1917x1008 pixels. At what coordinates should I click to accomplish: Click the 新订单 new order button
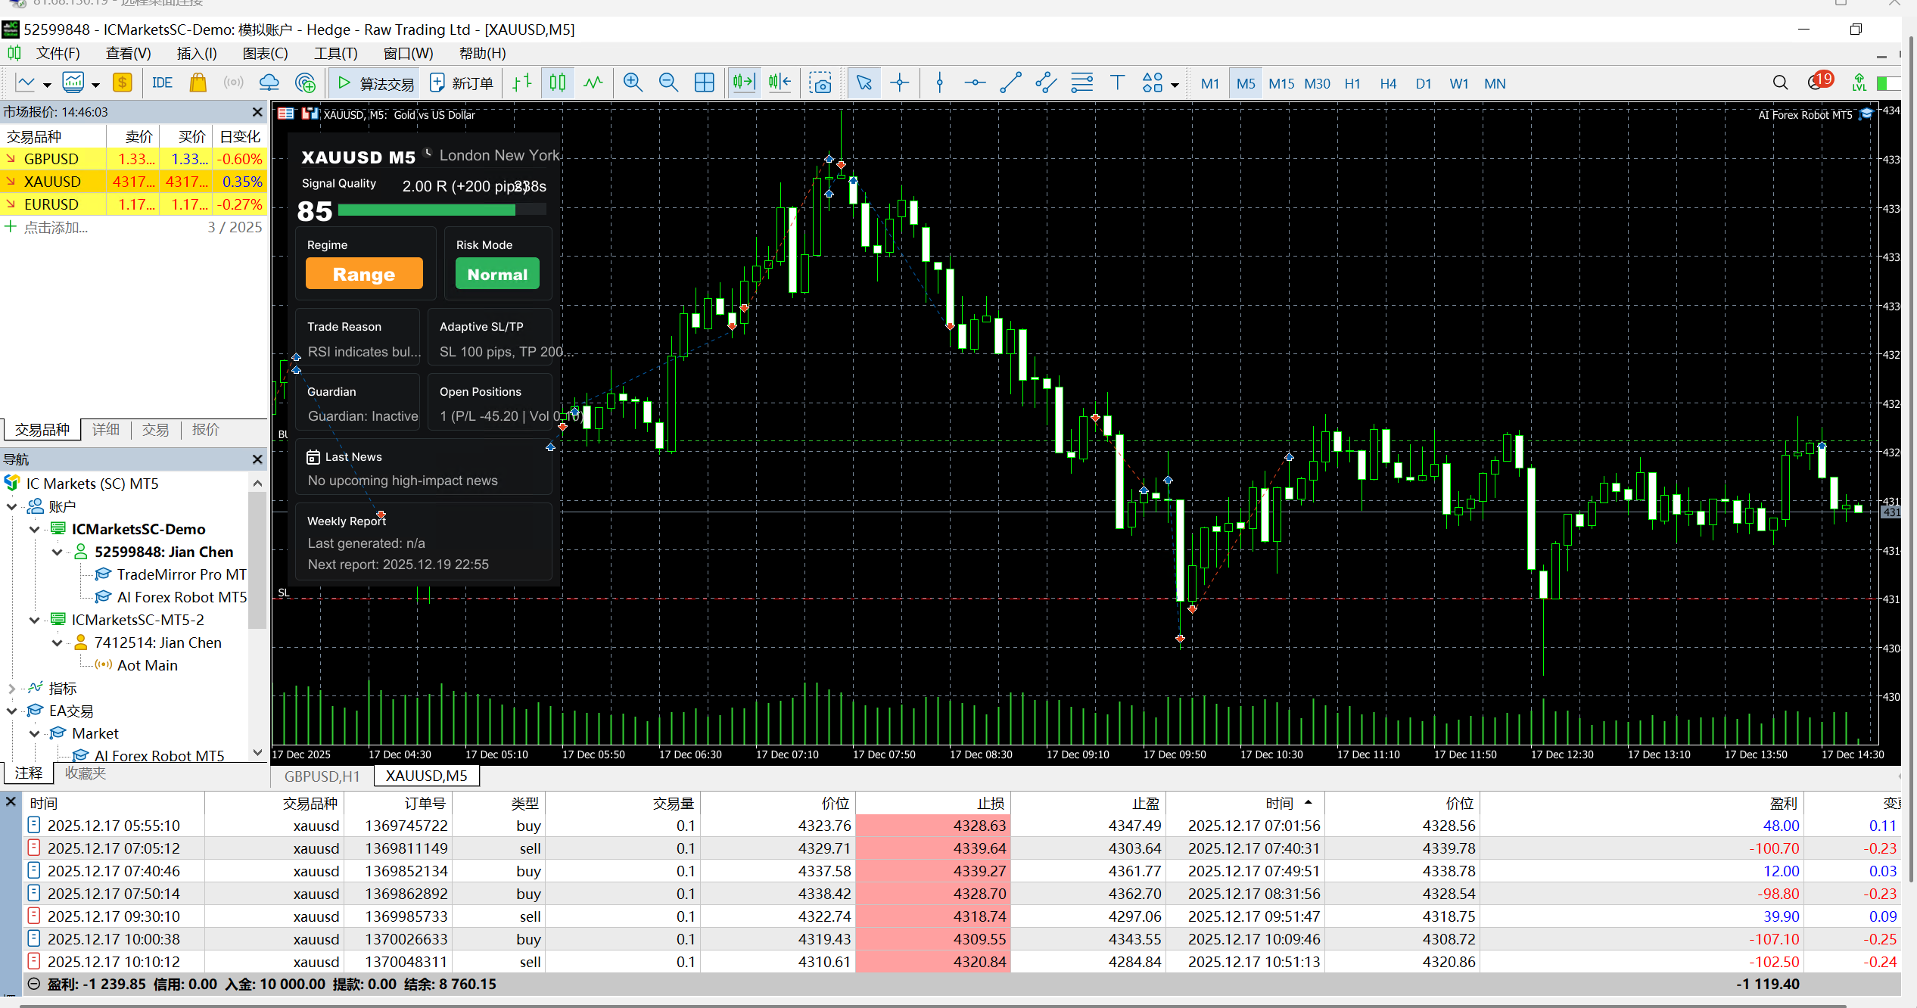tap(462, 83)
